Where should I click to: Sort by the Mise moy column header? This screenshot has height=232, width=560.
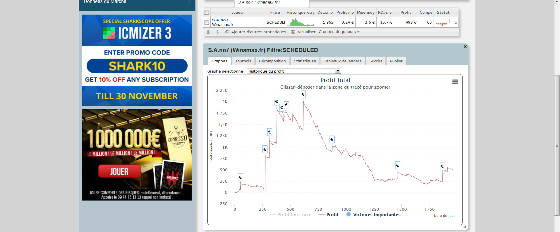point(366,12)
